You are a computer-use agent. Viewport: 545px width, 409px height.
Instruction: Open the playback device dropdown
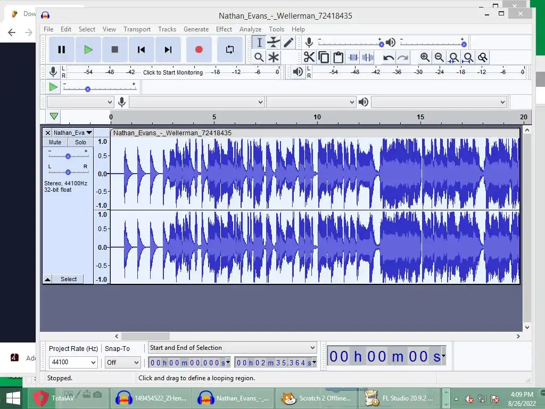(439, 102)
